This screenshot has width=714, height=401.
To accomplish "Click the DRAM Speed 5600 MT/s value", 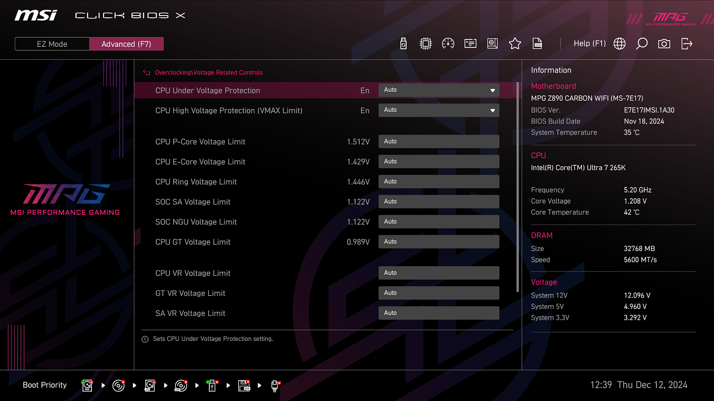I will (x=640, y=260).
